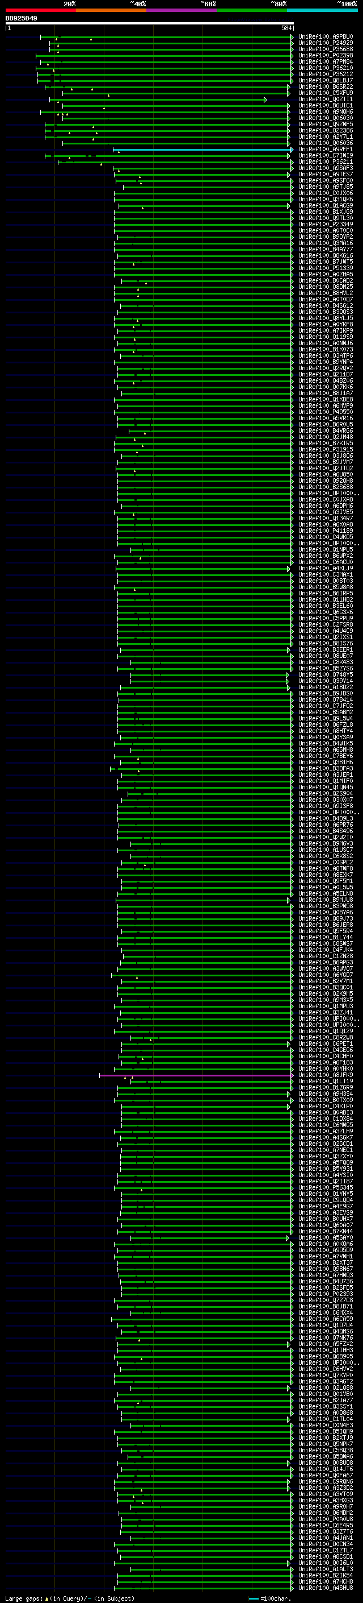Open hit UniRef100_A9PBU0

pos(325,37)
